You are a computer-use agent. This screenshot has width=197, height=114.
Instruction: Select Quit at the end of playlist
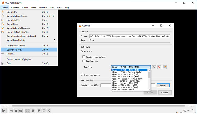(x=29, y=59)
